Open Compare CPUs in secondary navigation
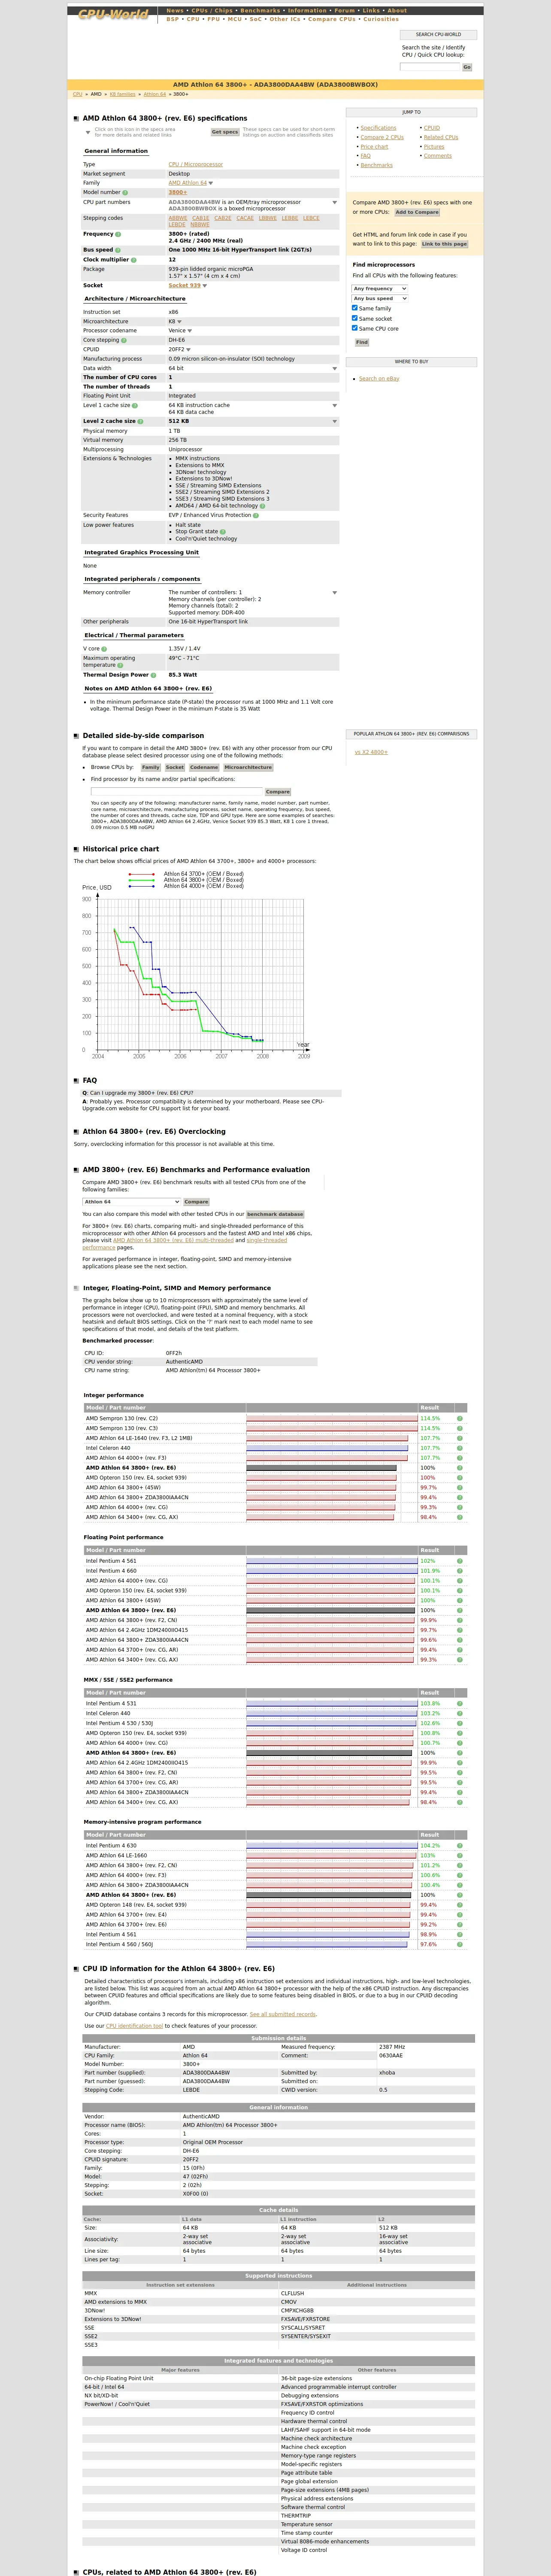 [332, 19]
